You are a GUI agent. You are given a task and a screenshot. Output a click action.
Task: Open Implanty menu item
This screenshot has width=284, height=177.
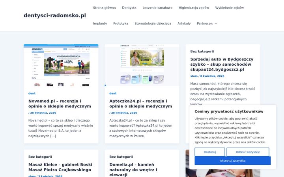coord(100,24)
